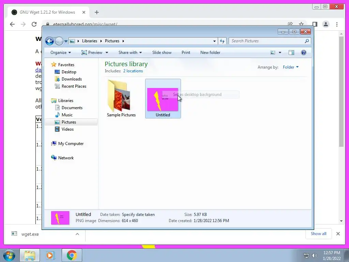Click the 2 locations link

pyautogui.click(x=133, y=71)
